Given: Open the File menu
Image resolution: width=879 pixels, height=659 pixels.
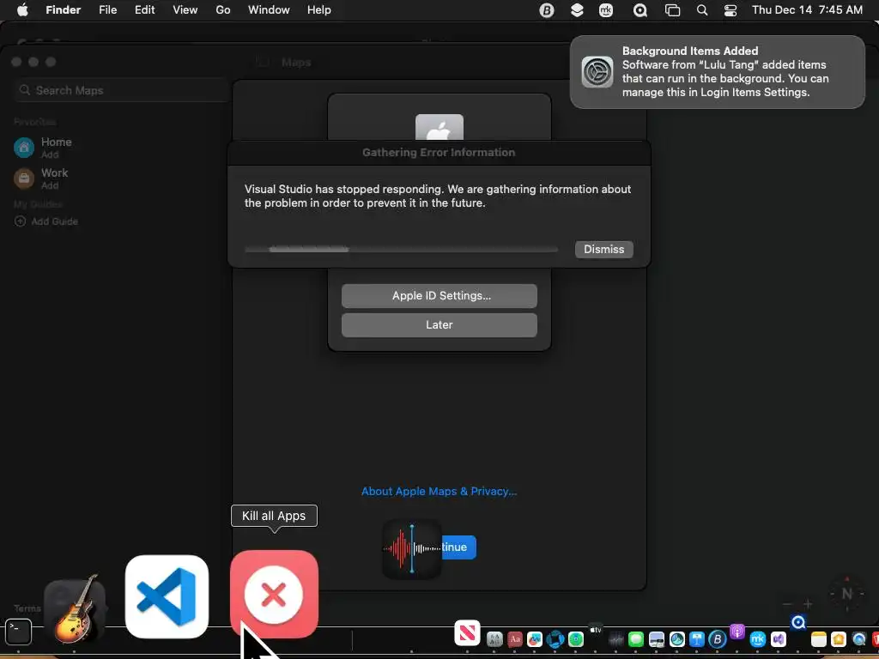Looking at the screenshot, I should pyautogui.click(x=107, y=10).
